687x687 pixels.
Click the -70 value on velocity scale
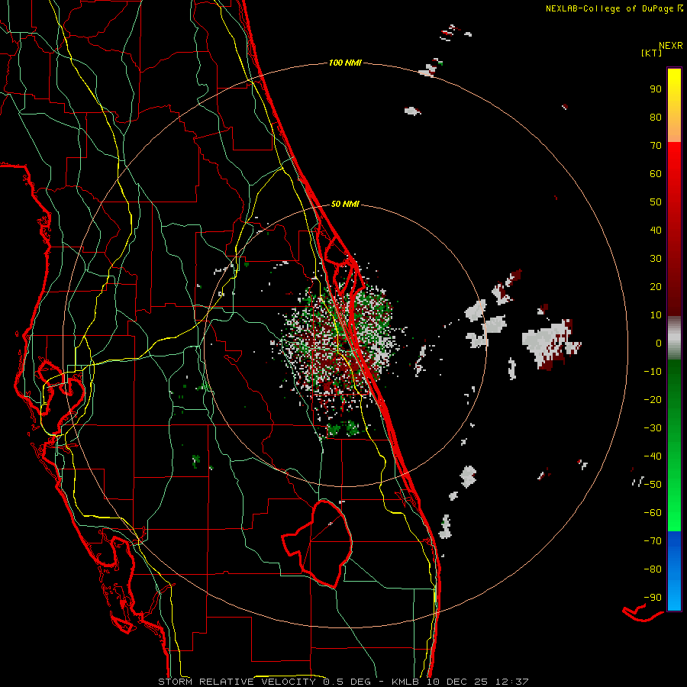click(653, 541)
